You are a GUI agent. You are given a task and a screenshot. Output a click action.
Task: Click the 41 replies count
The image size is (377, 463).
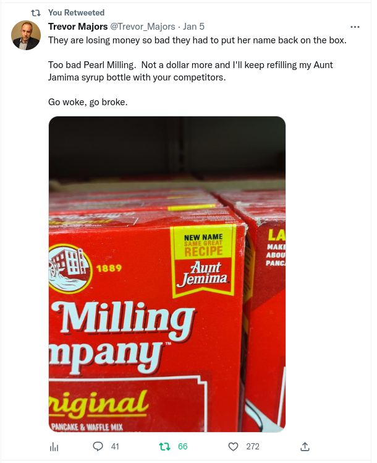coord(114,446)
